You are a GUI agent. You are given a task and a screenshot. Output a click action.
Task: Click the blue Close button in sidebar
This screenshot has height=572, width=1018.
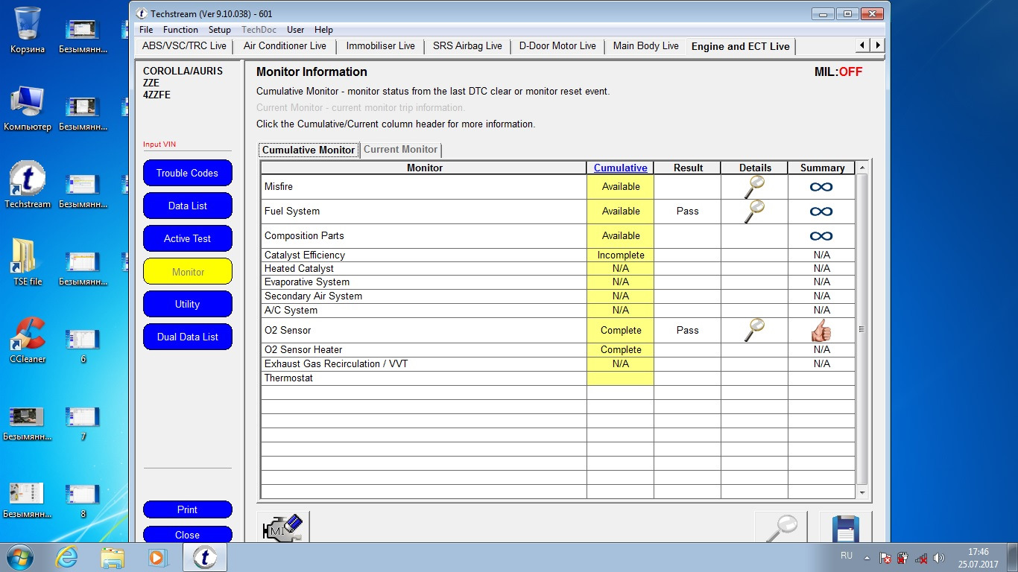(187, 535)
